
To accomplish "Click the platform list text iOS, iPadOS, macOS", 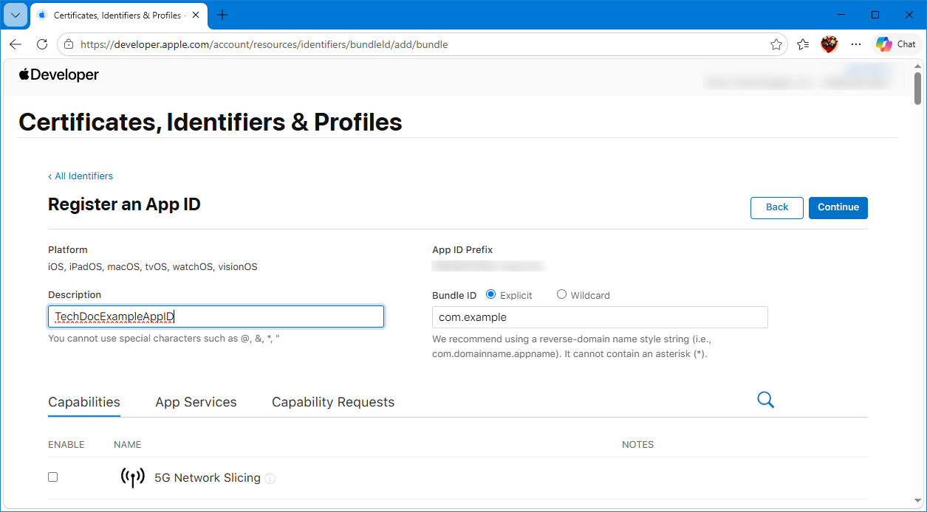I will pyautogui.click(x=153, y=267).
